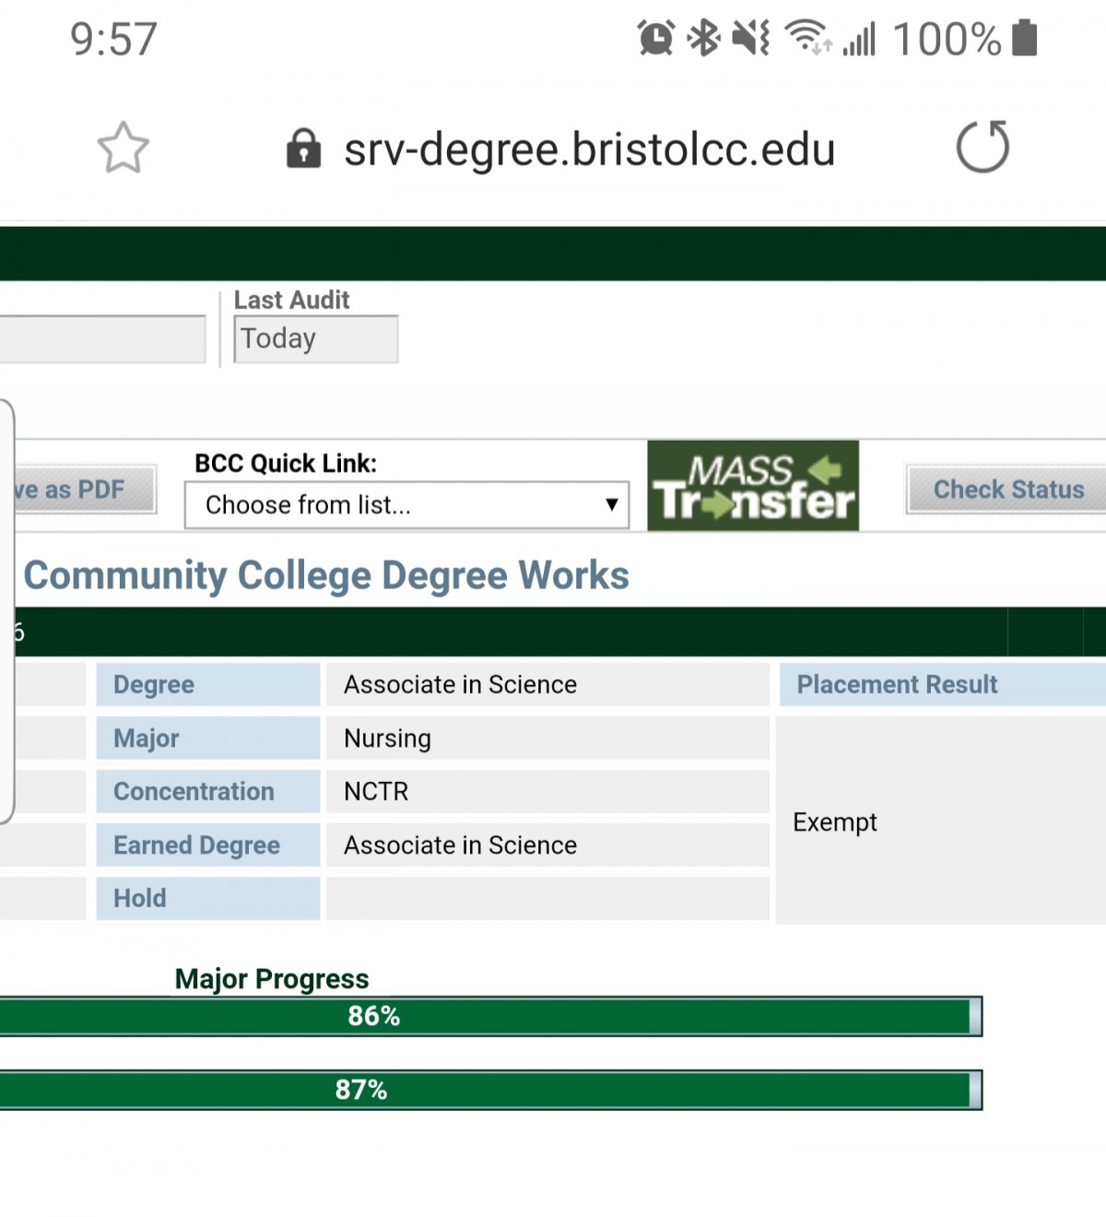Screen dimensions: 1106x1217
Task: Click the Quick Link dropdown arrow
Action: pos(611,504)
